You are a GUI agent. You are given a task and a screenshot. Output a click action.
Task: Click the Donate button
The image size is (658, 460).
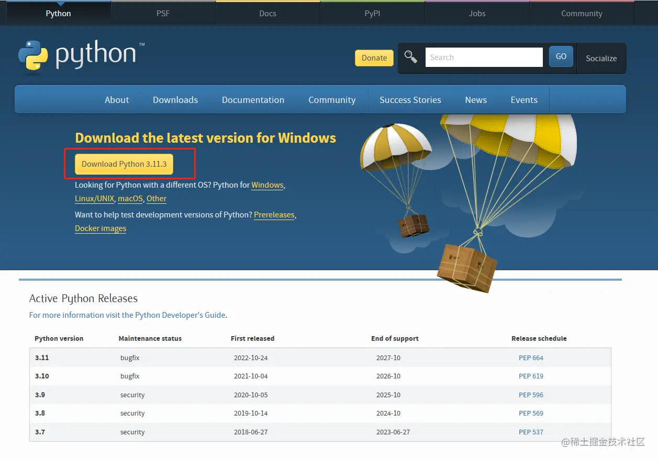tap(374, 58)
